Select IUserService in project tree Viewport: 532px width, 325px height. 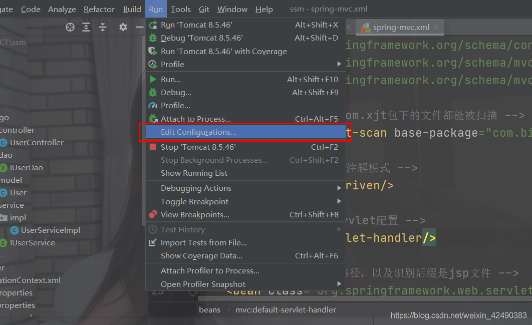tap(32, 243)
